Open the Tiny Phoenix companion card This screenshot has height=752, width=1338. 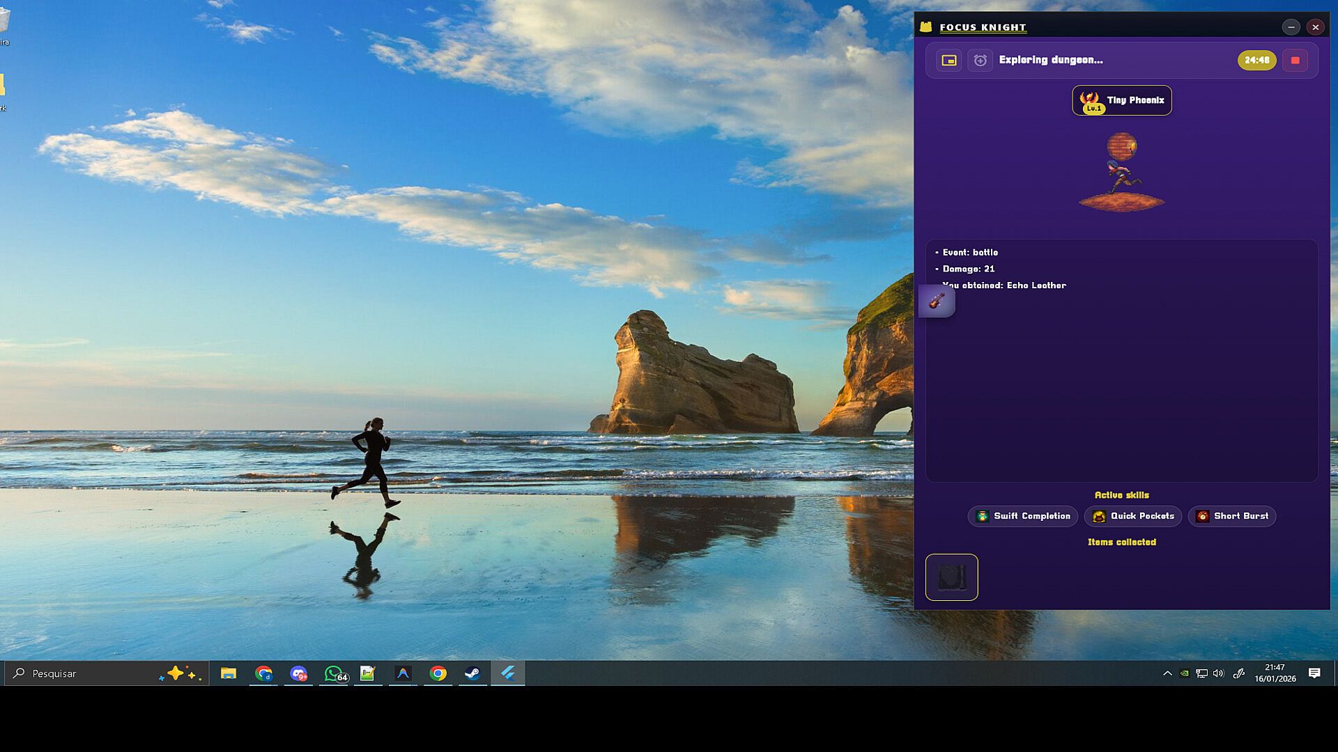coord(1121,100)
